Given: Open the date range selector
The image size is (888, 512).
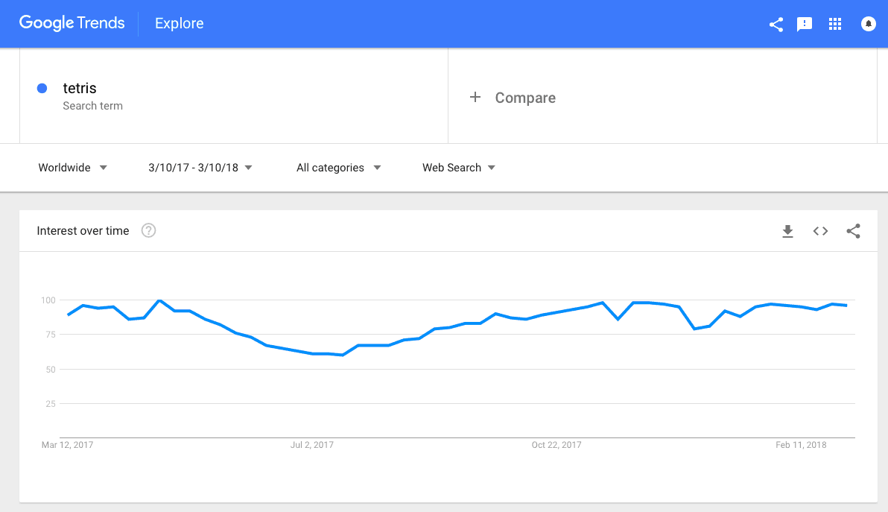Looking at the screenshot, I should pyautogui.click(x=199, y=167).
